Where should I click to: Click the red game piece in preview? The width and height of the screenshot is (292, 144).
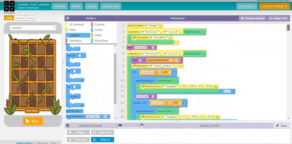pyautogui.click(x=7, y=103)
